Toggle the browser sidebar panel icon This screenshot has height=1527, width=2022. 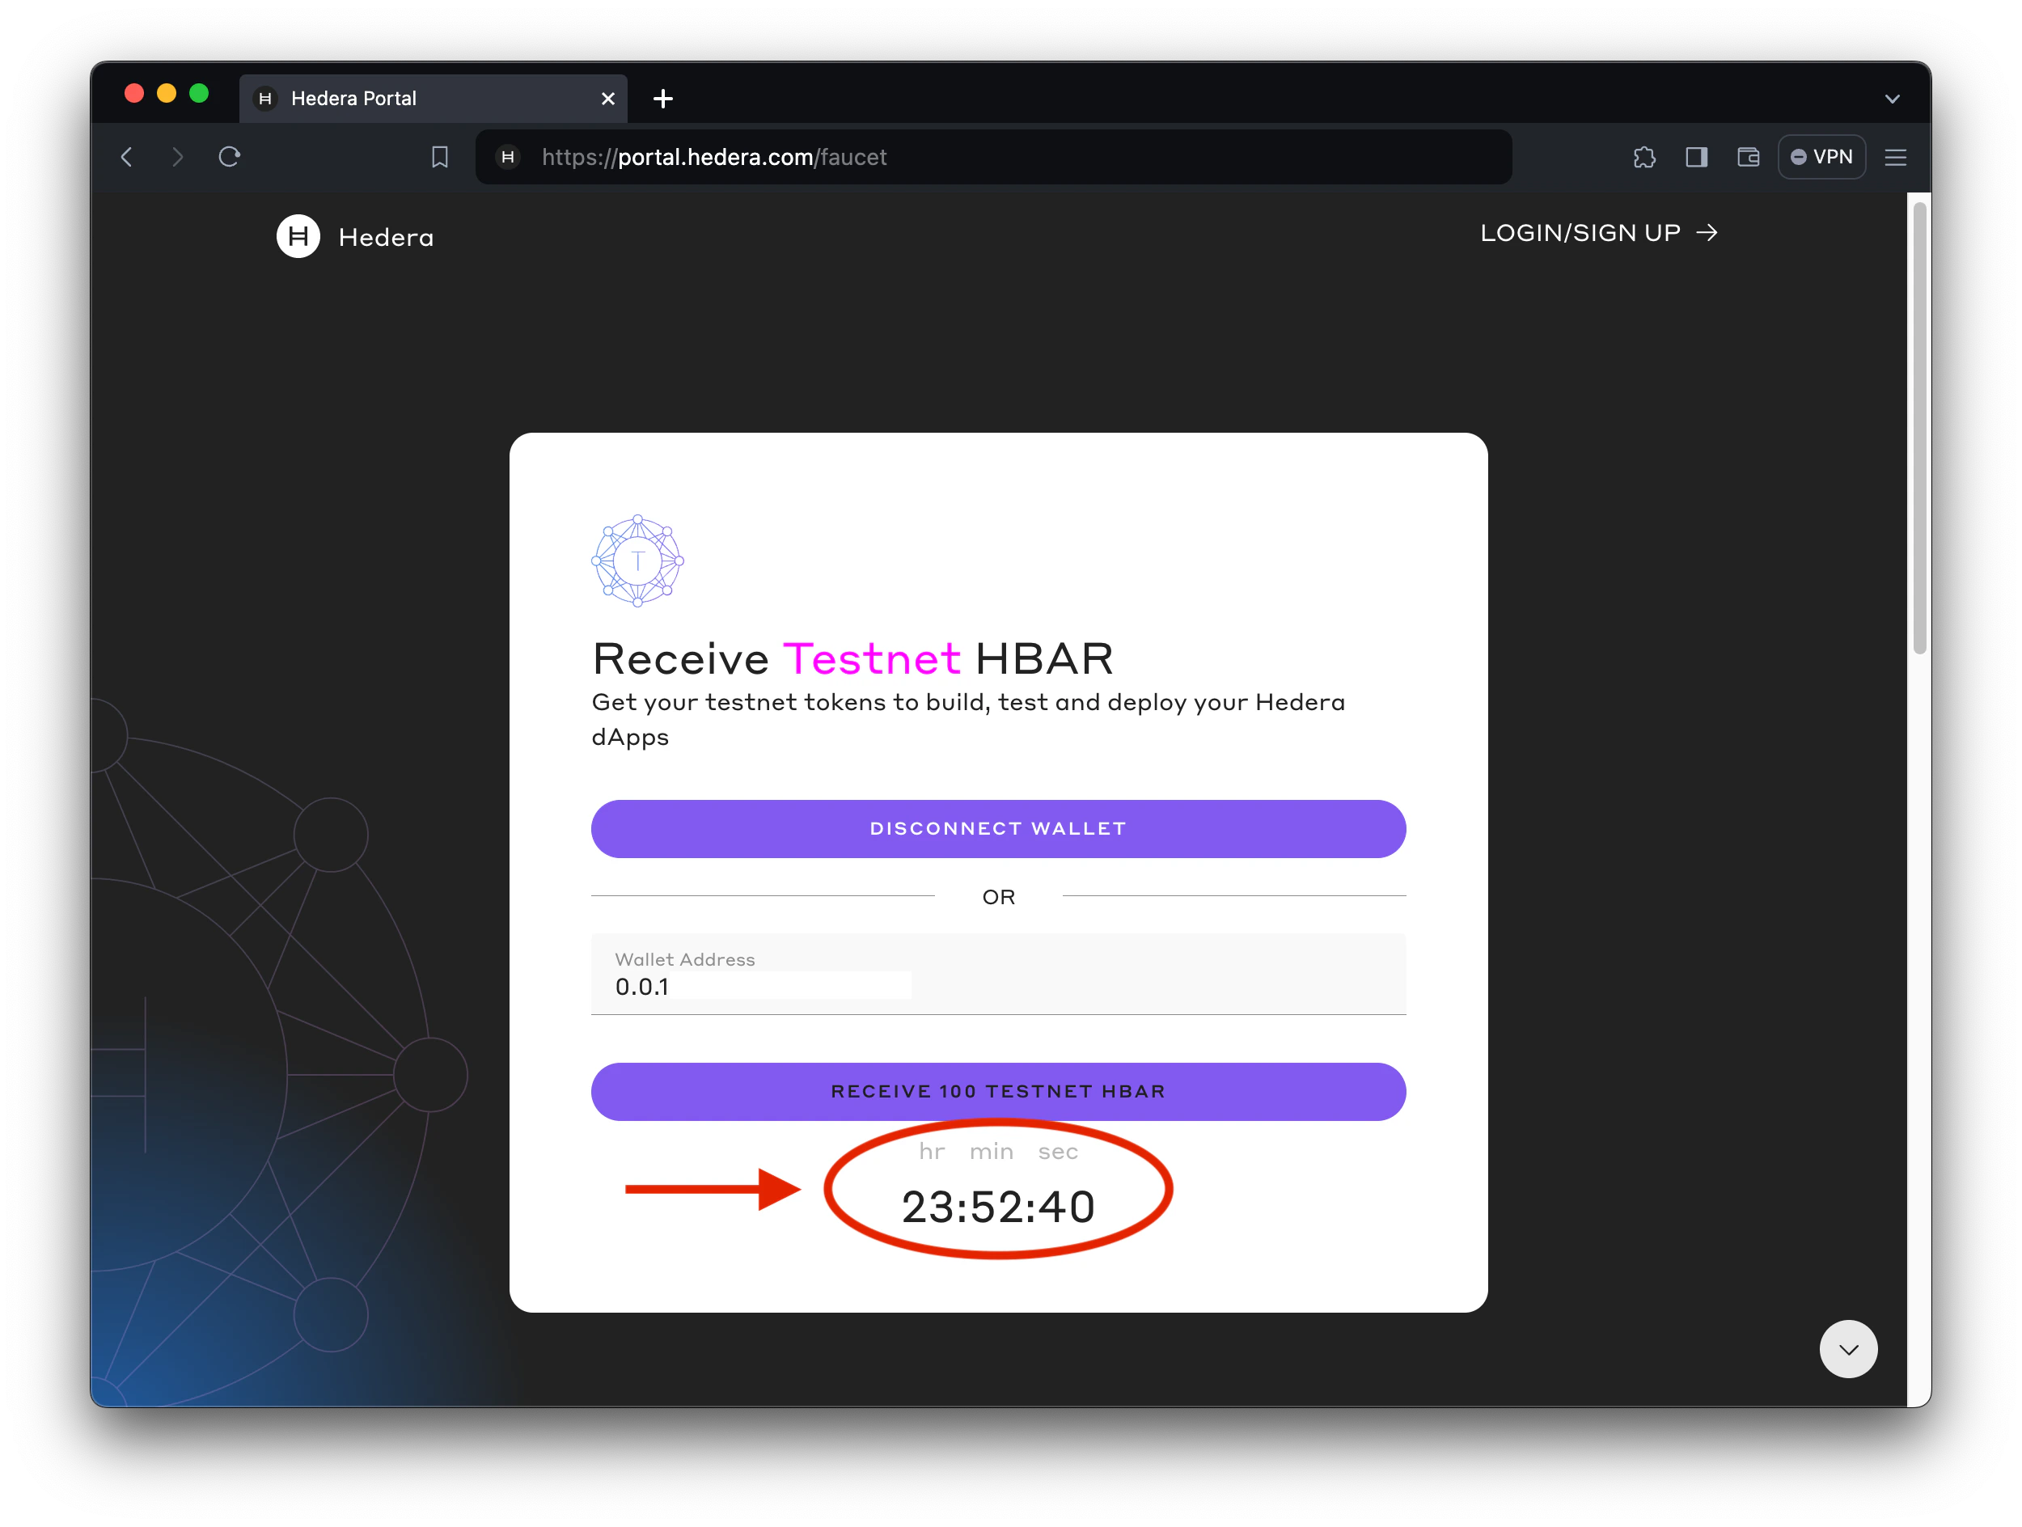point(1697,157)
